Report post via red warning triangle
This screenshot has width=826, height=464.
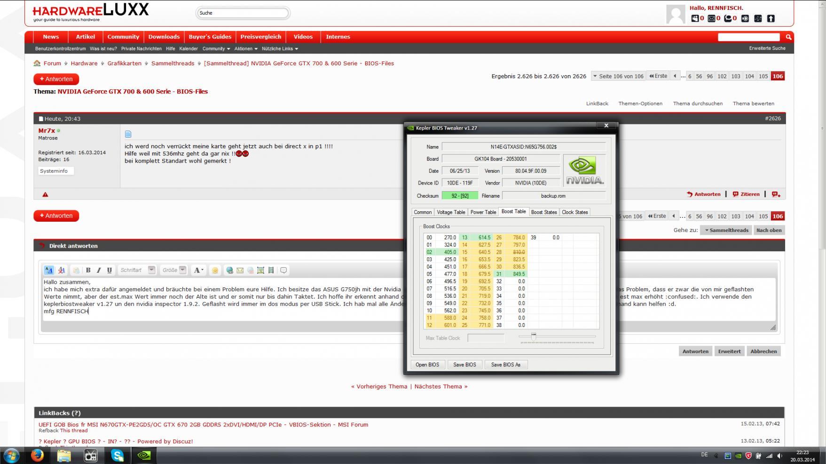coord(45,194)
